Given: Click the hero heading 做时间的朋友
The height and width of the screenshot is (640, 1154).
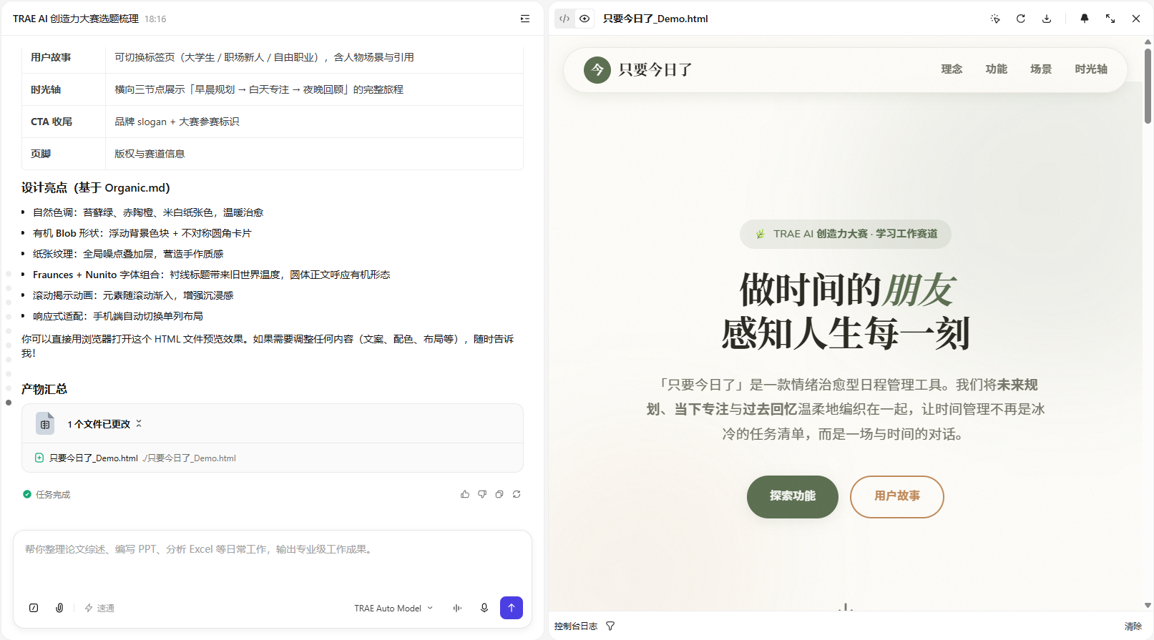Looking at the screenshot, I should point(846,290).
